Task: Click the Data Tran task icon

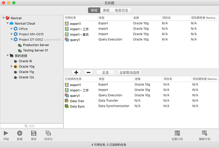Action: click(67, 101)
